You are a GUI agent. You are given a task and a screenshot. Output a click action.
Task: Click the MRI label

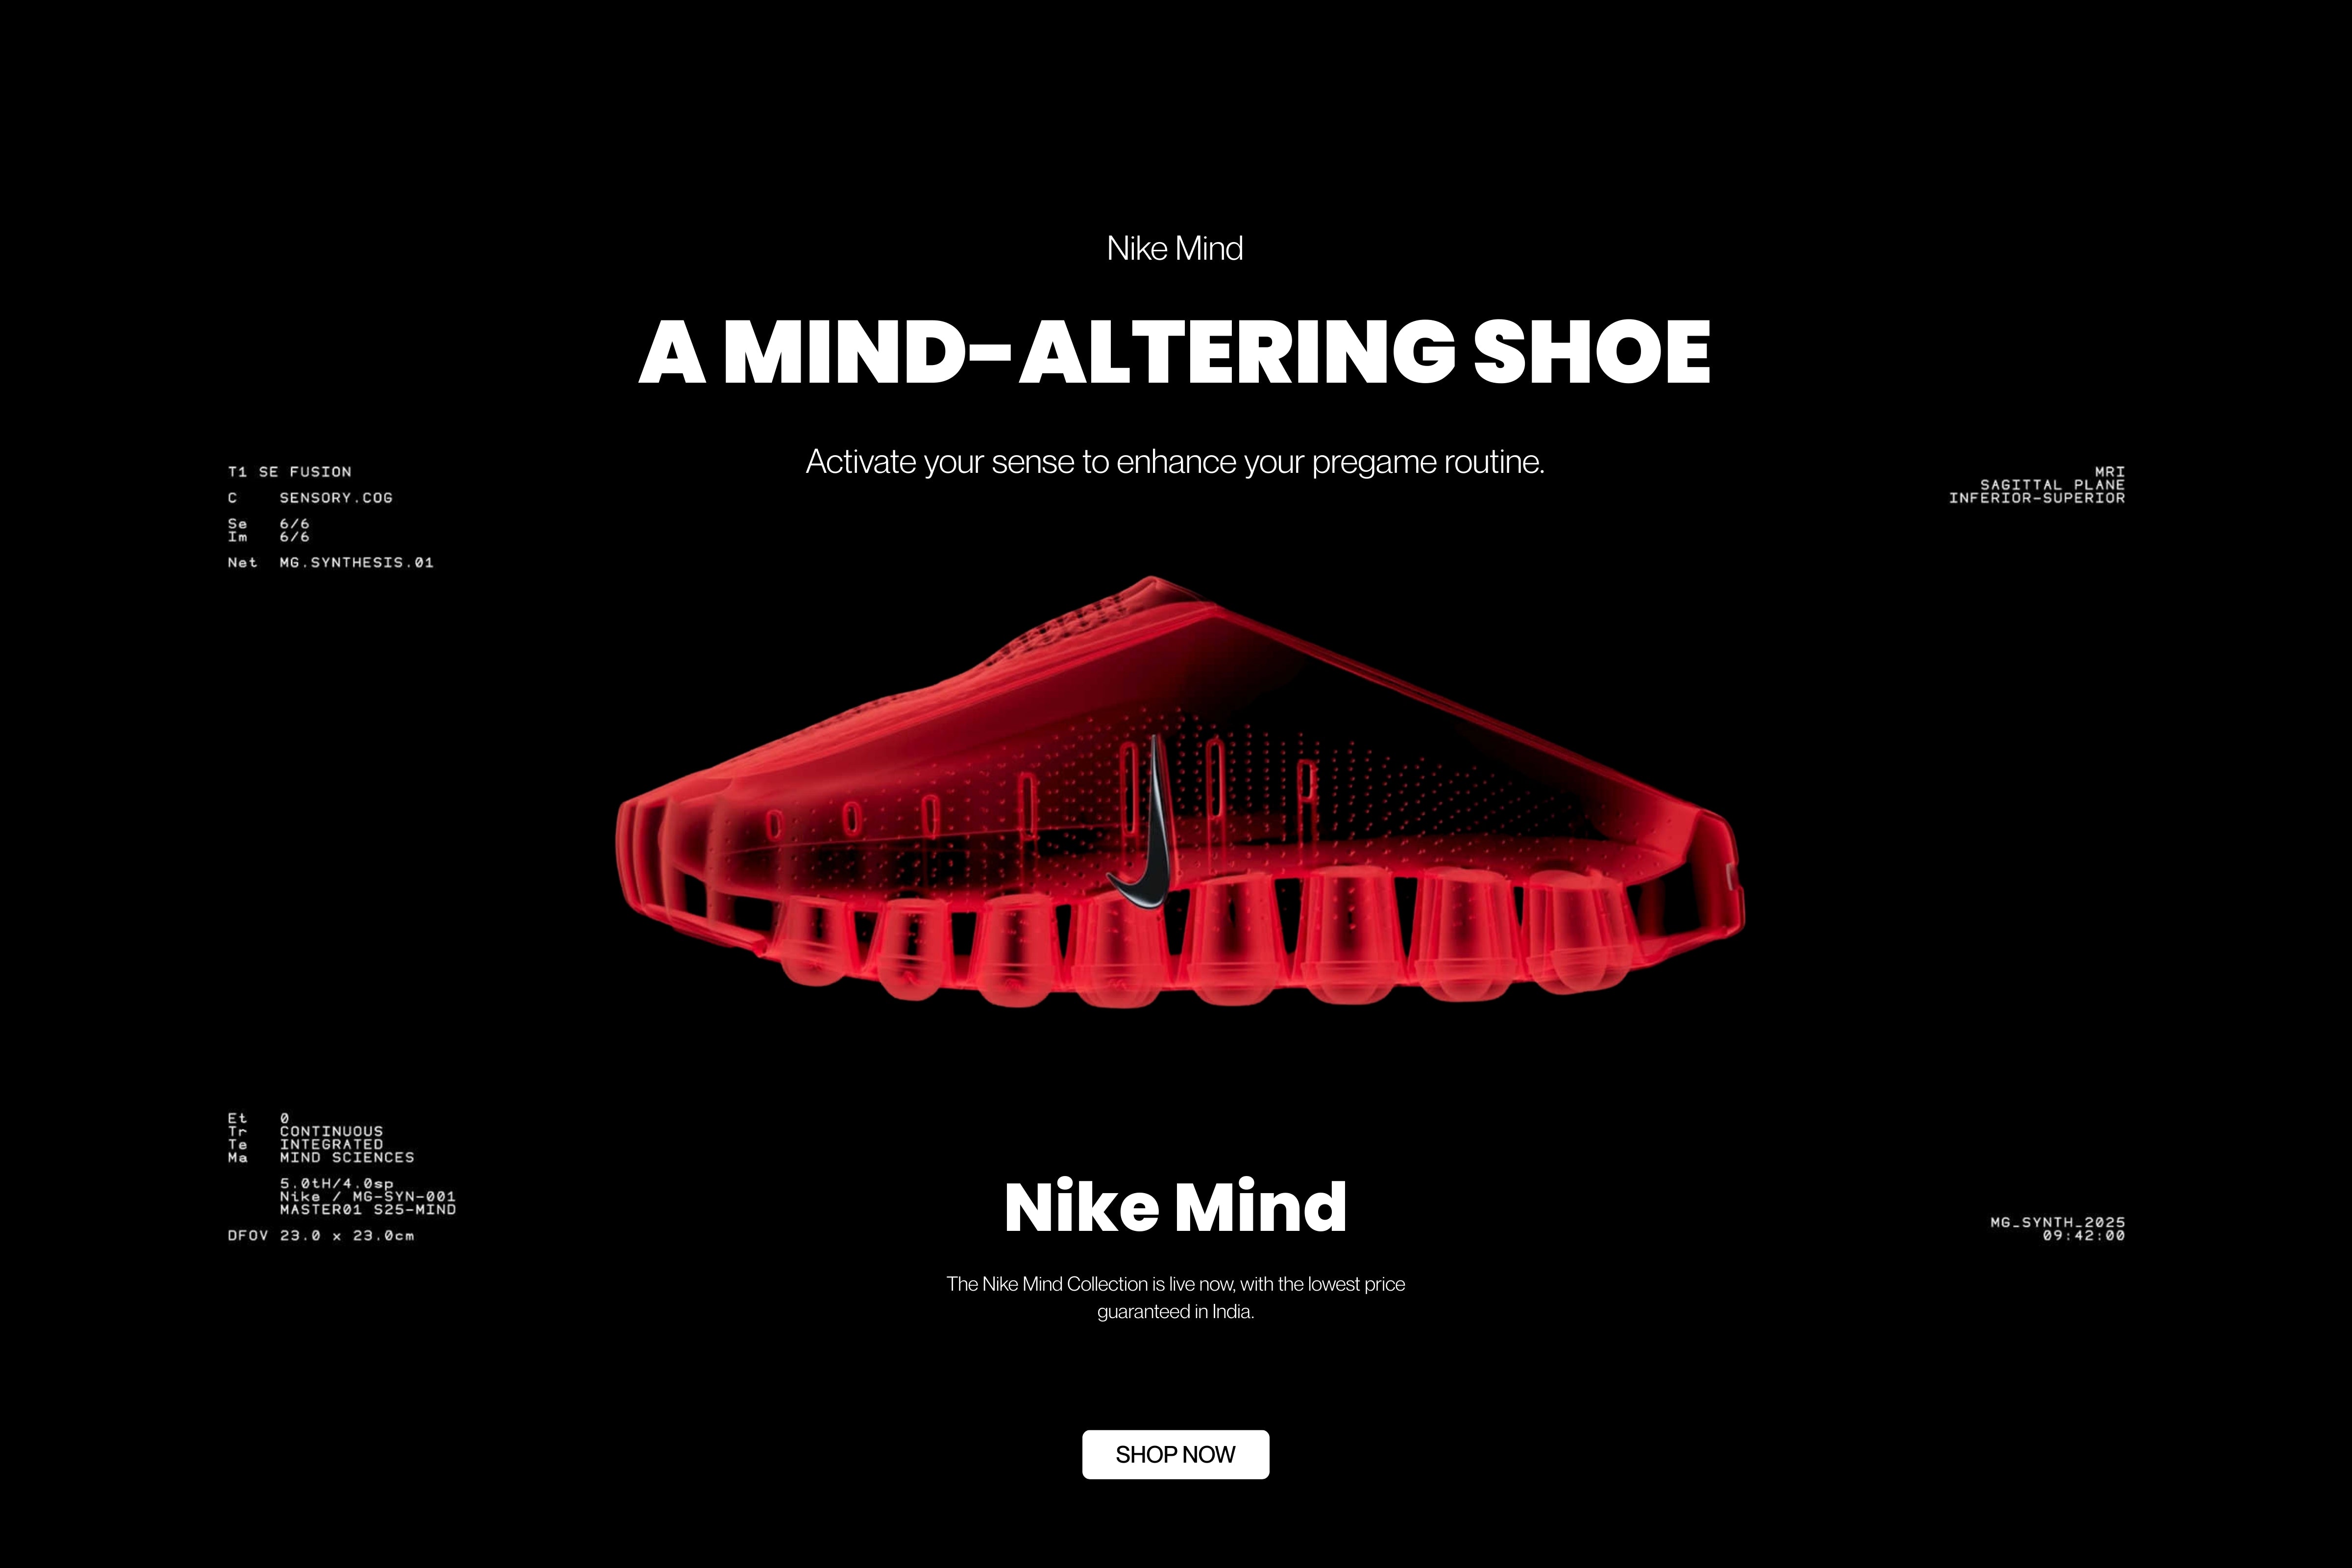(x=2110, y=471)
